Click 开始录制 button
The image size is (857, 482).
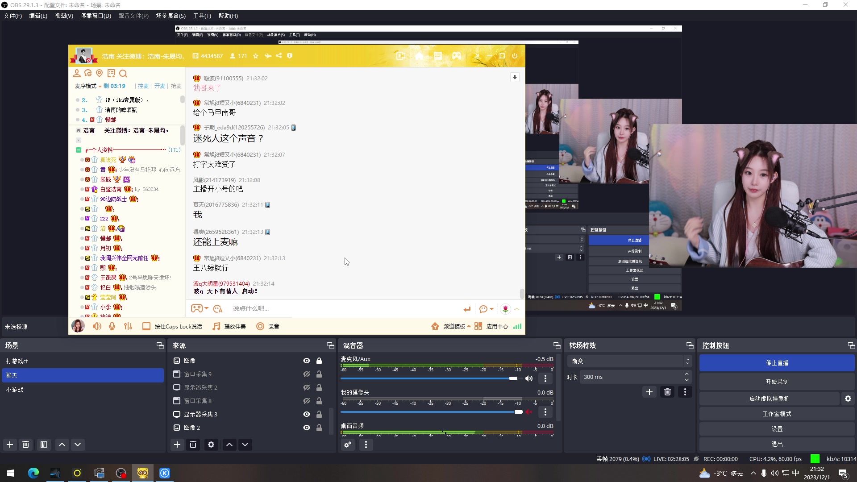coord(777,382)
